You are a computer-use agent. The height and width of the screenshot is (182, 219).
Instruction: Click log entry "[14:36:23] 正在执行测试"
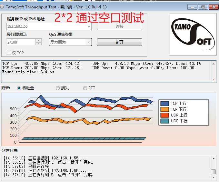pos(48,162)
